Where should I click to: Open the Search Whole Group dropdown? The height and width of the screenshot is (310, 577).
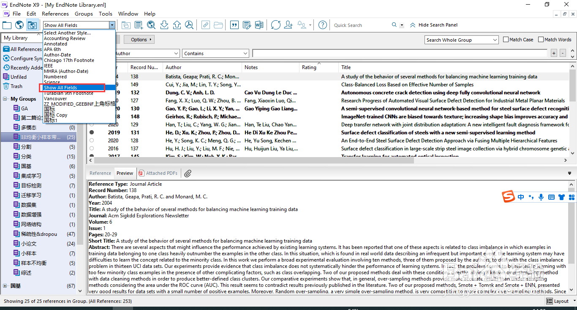(x=462, y=40)
